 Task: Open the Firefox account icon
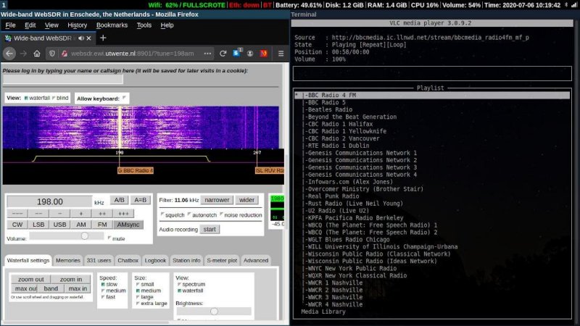coord(251,54)
